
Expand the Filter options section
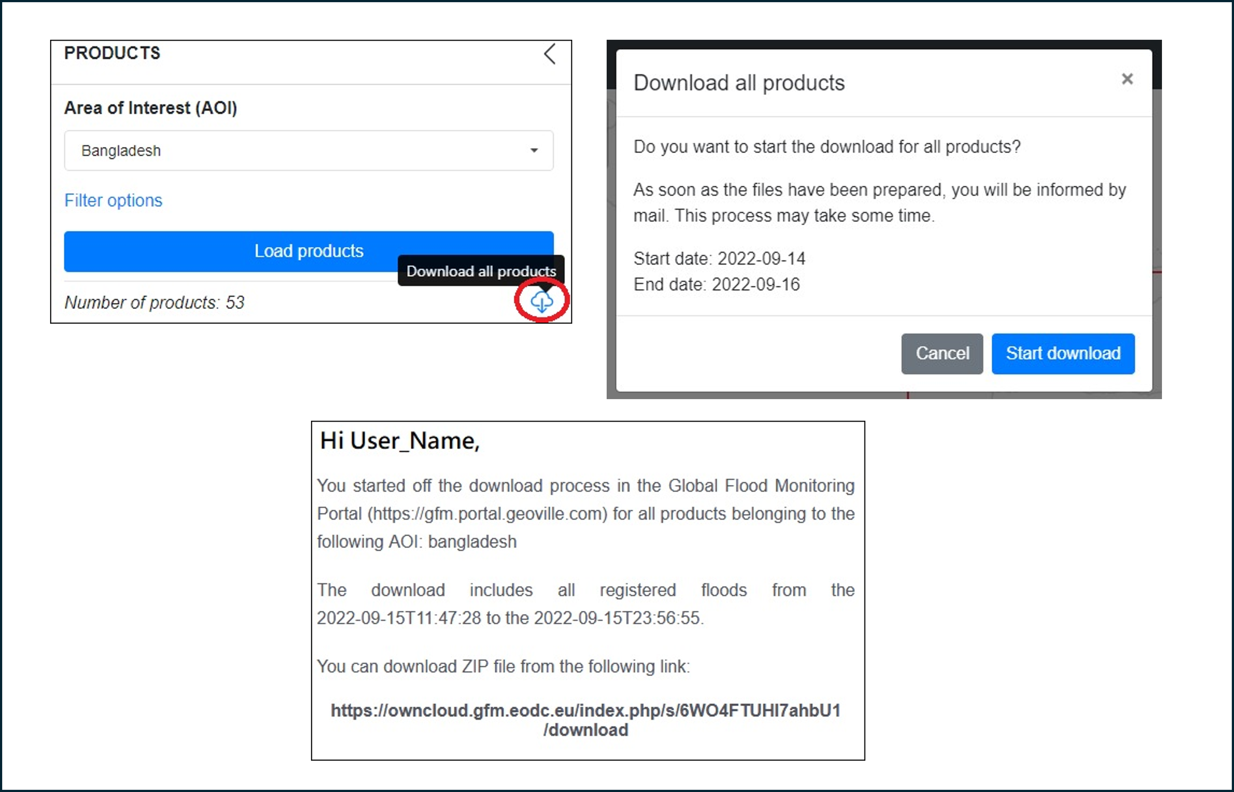(113, 200)
